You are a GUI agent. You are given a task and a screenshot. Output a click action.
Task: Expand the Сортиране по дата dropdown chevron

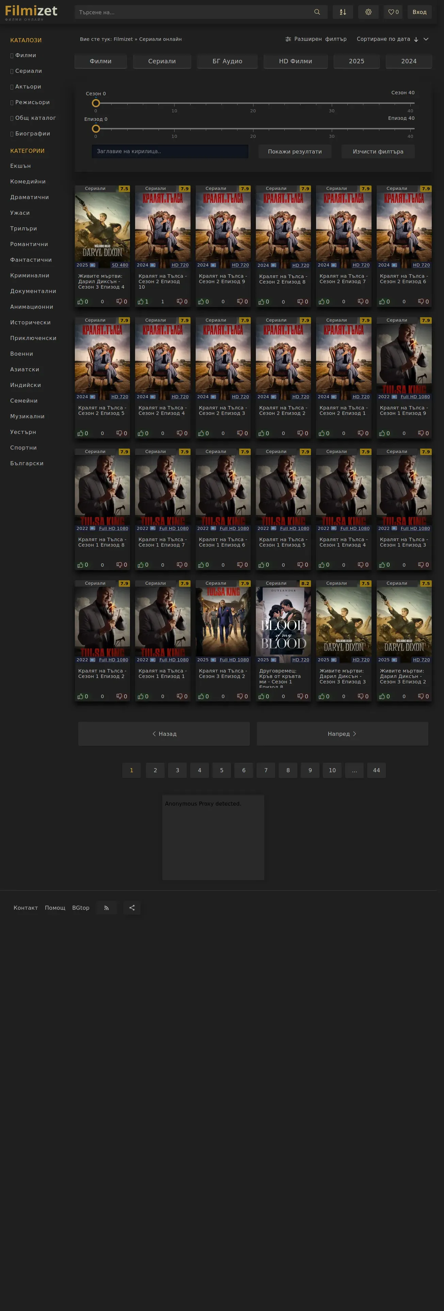[426, 39]
